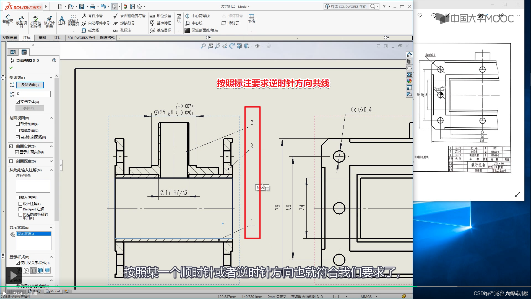Open the 表格 tables tool
The height and width of the screenshot is (299, 531).
coord(251,18)
